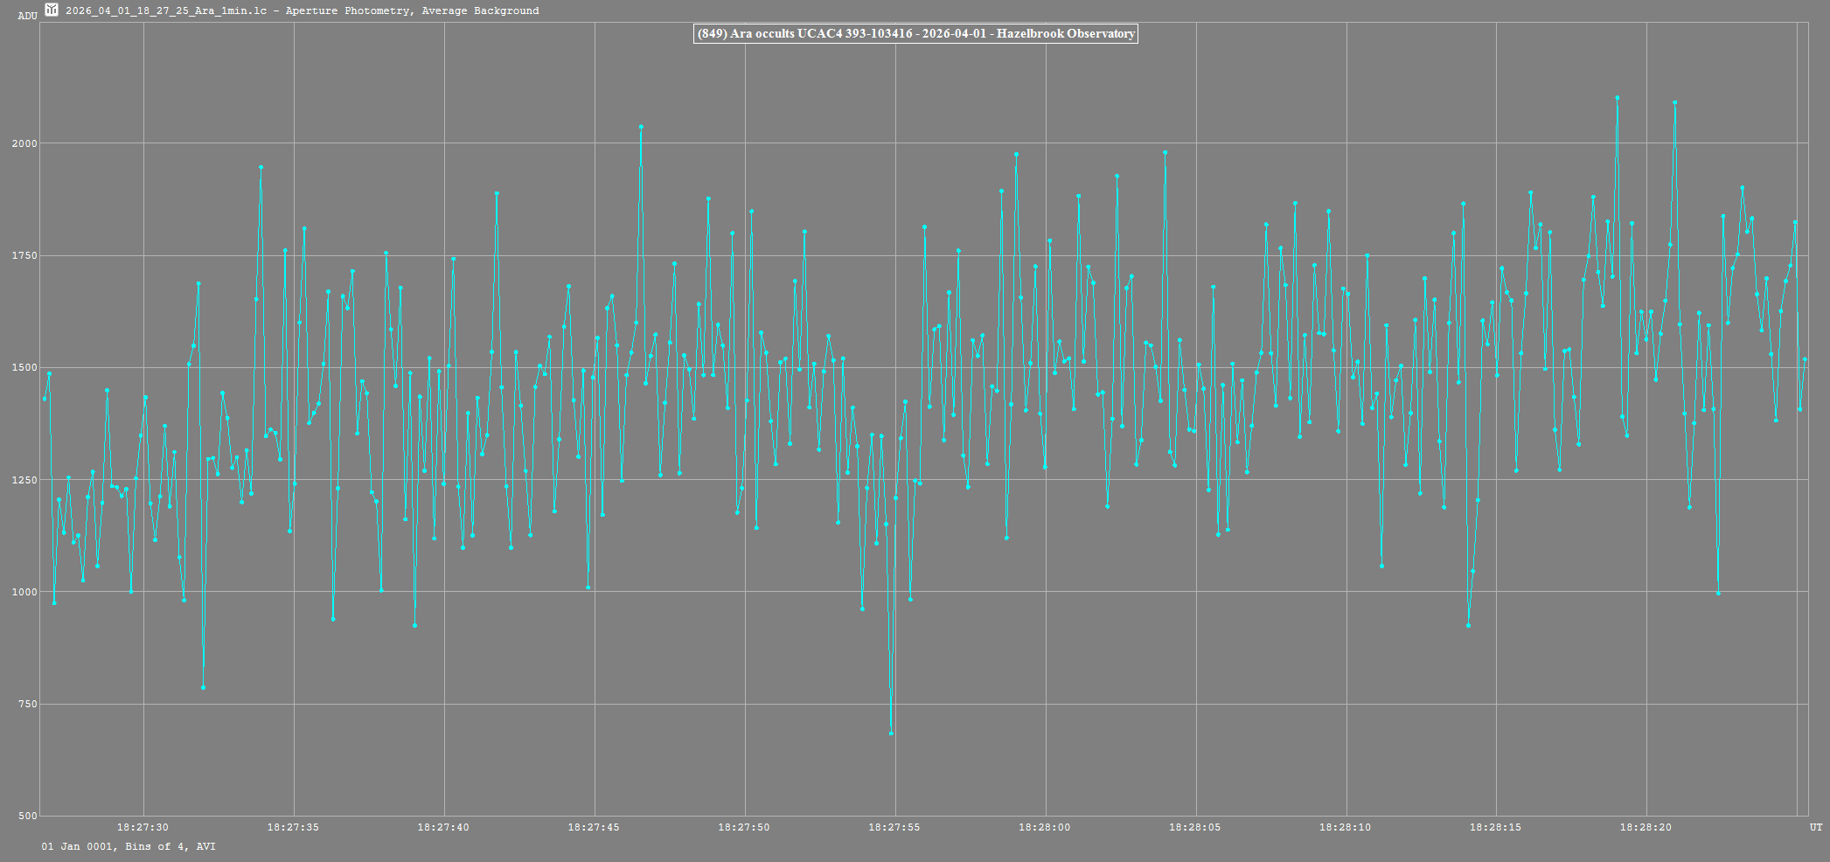Select the 18:28:20 time tick label
The height and width of the screenshot is (862, 1830).
coord(1646,827)
